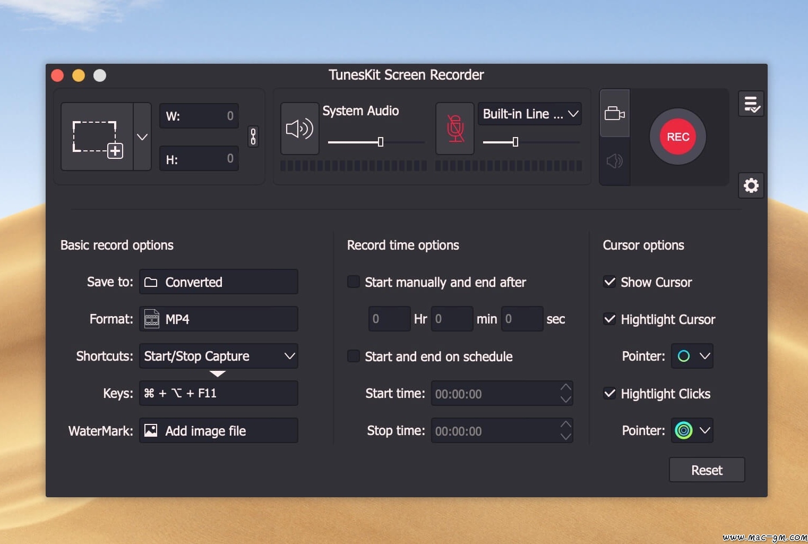Toggle the muted microphone icon
This screenshot has width=808, height=544.
[x=455, y=129]
